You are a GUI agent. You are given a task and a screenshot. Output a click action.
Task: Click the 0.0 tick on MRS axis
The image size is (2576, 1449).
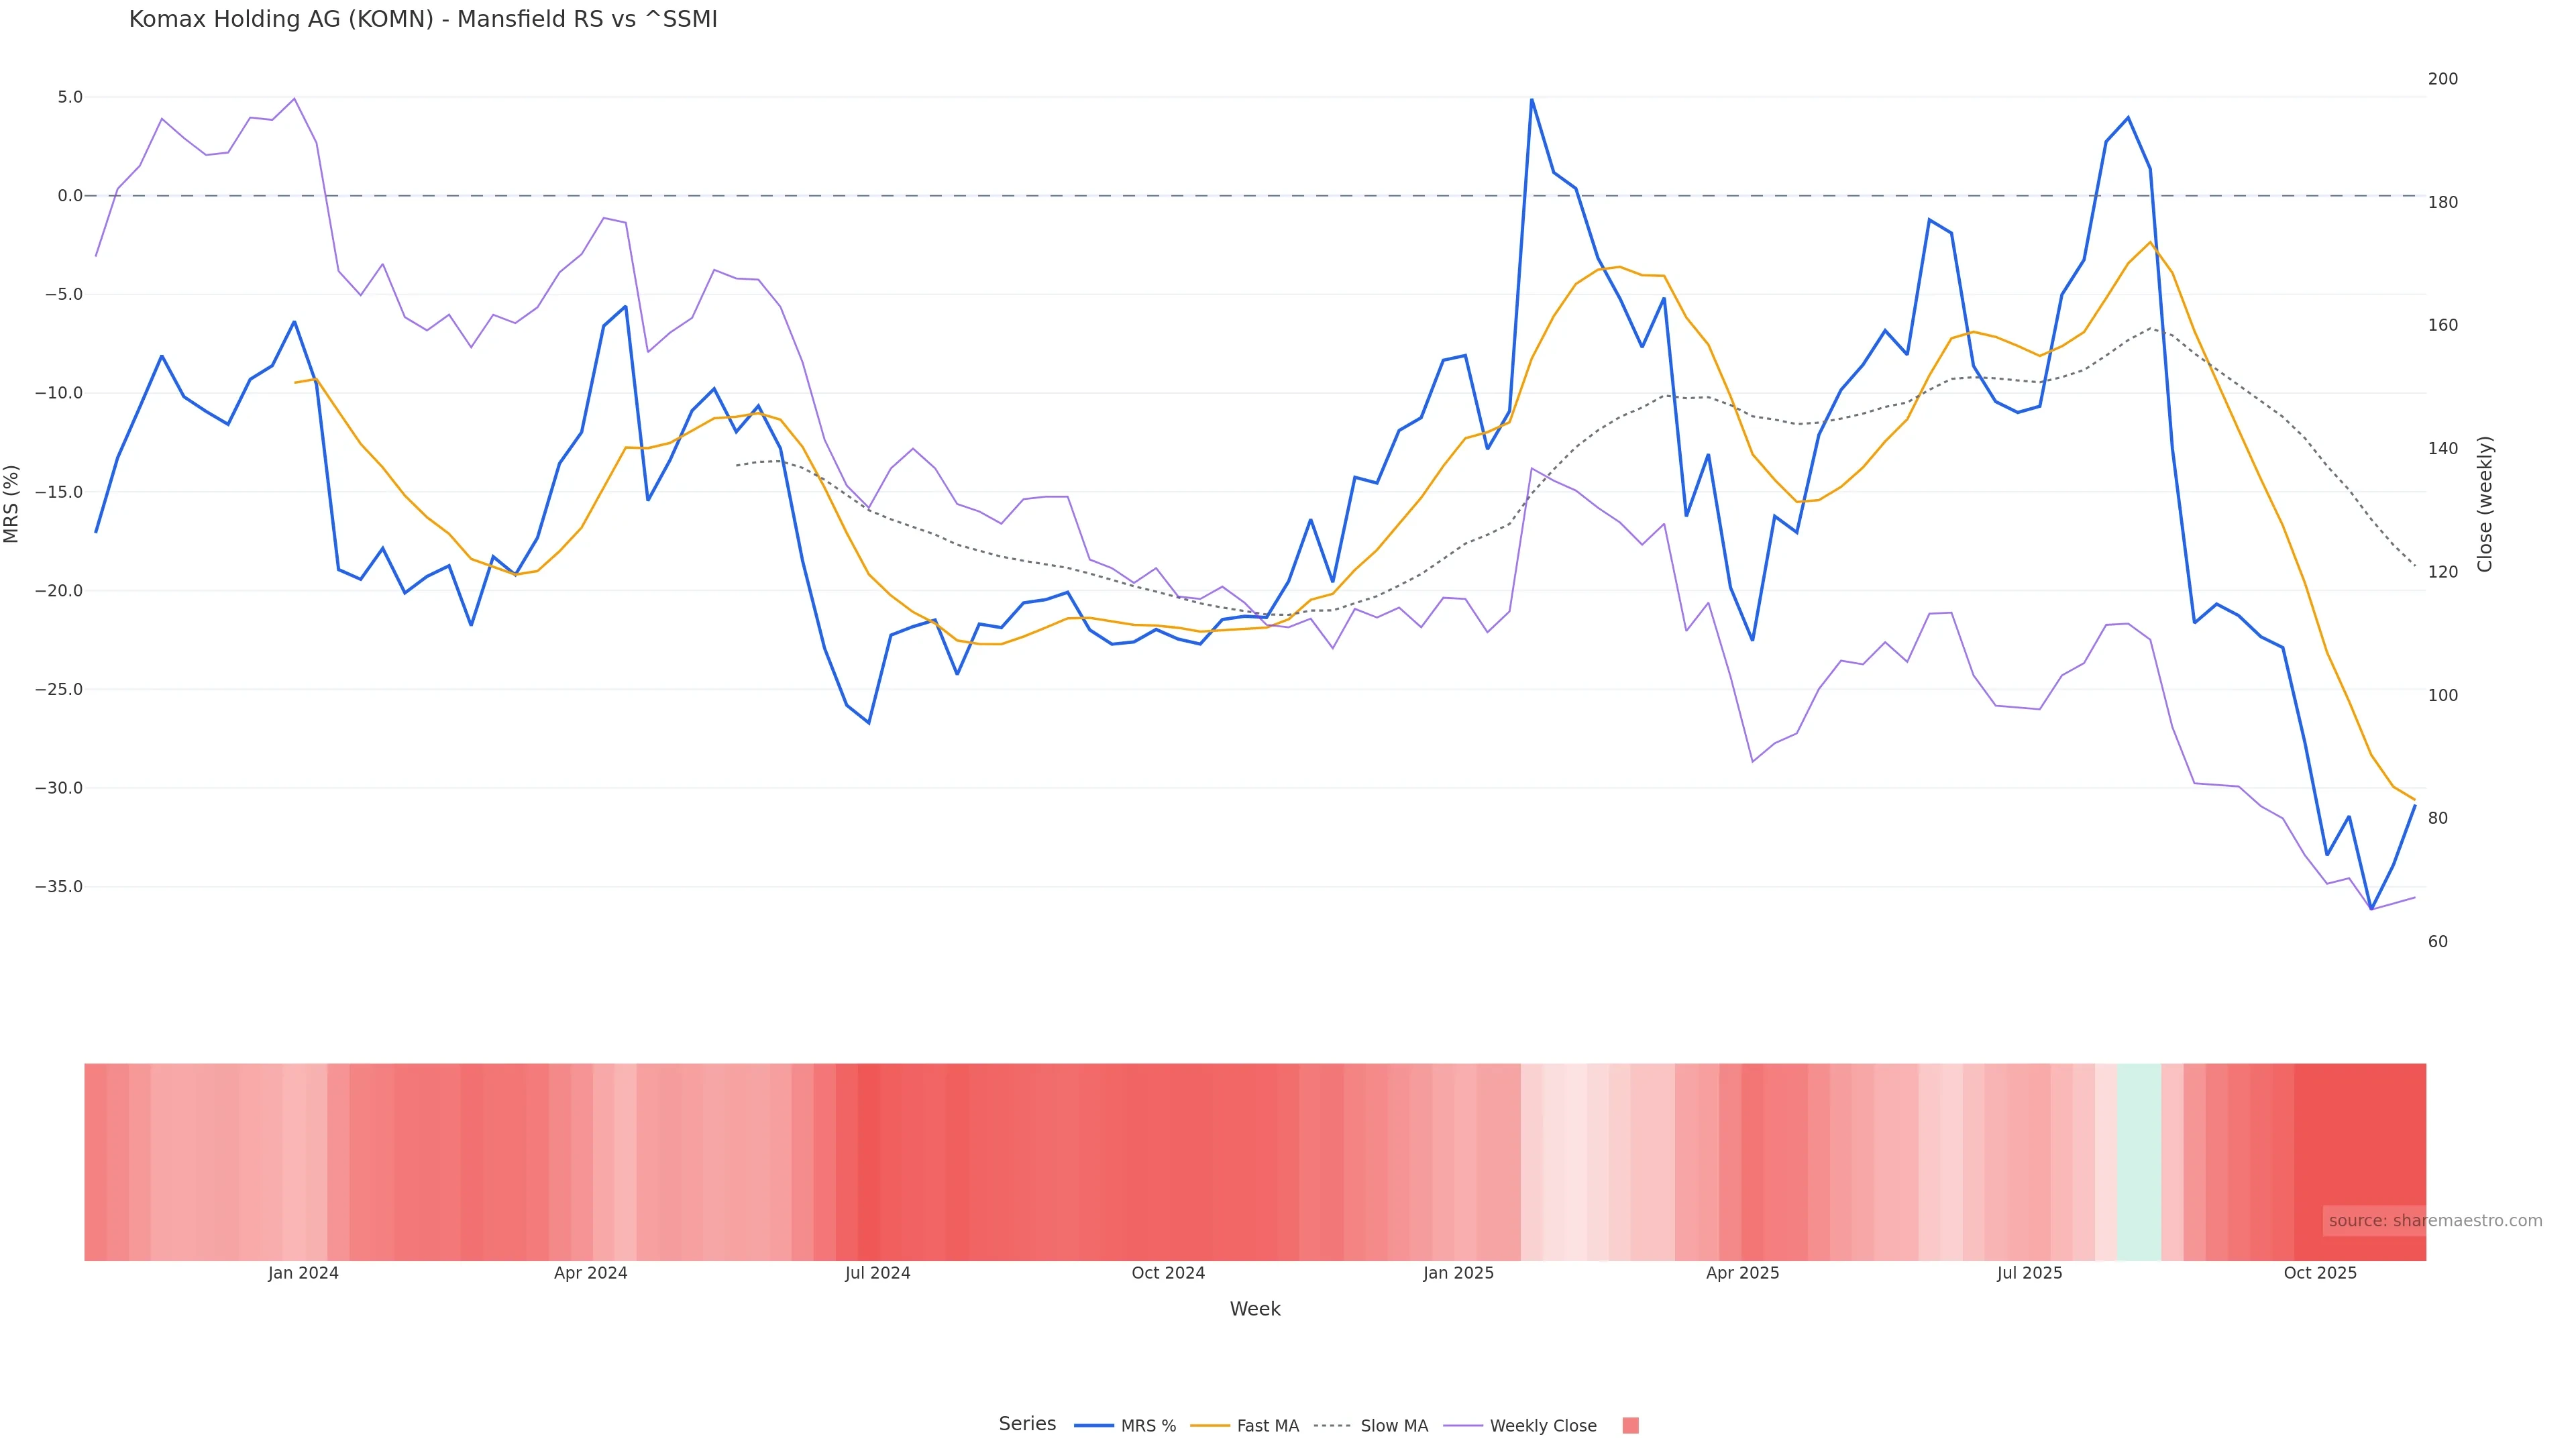coord(70,196)
